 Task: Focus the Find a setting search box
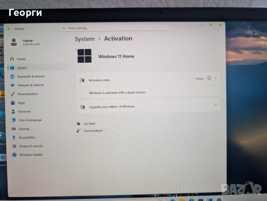tap(115, 28)
